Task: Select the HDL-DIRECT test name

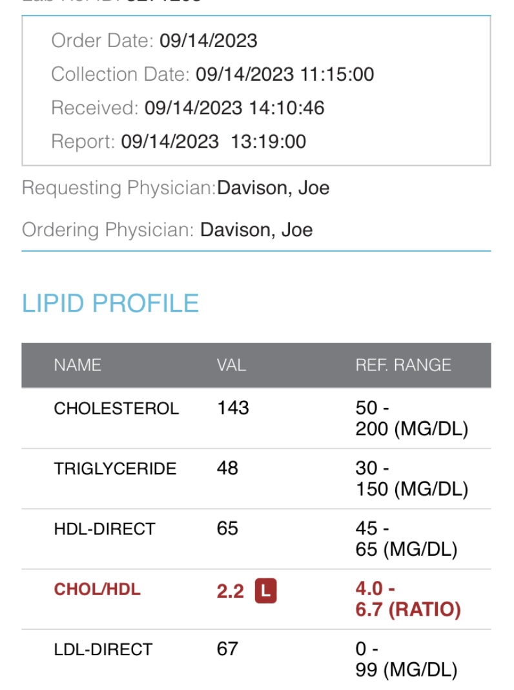Action: 105,529
